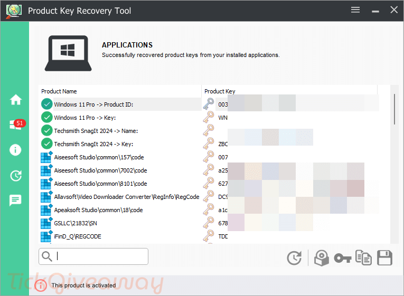
Task: Click the disc drive scan icon
Action: 321,258
